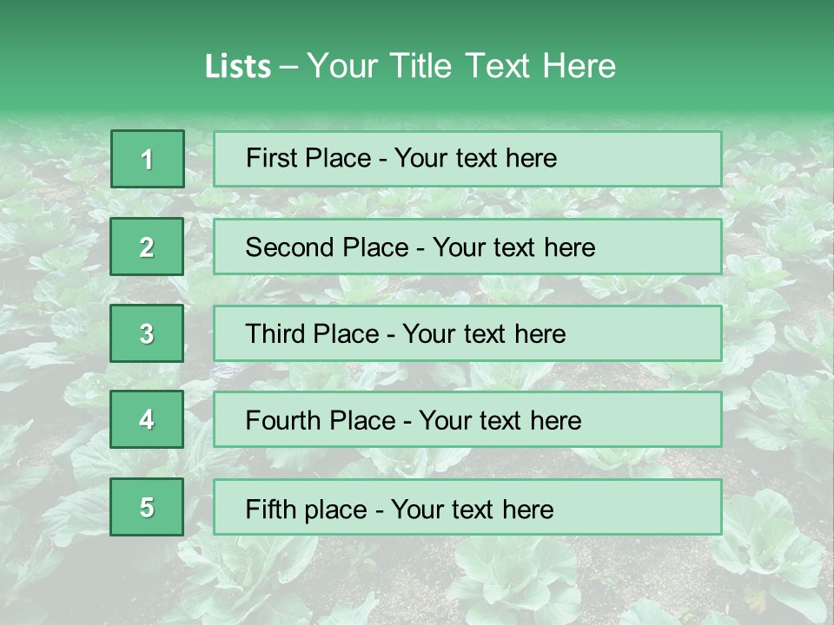Select the number 4 box
Screen dimensions: 834x625
pyautogui.click(x=147, y=419)
